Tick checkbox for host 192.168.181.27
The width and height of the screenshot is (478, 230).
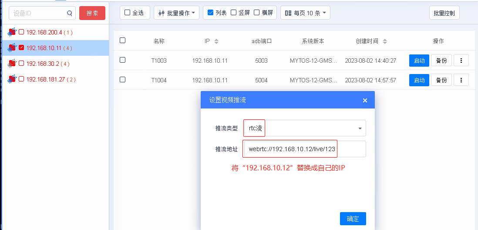coord(21,79)
